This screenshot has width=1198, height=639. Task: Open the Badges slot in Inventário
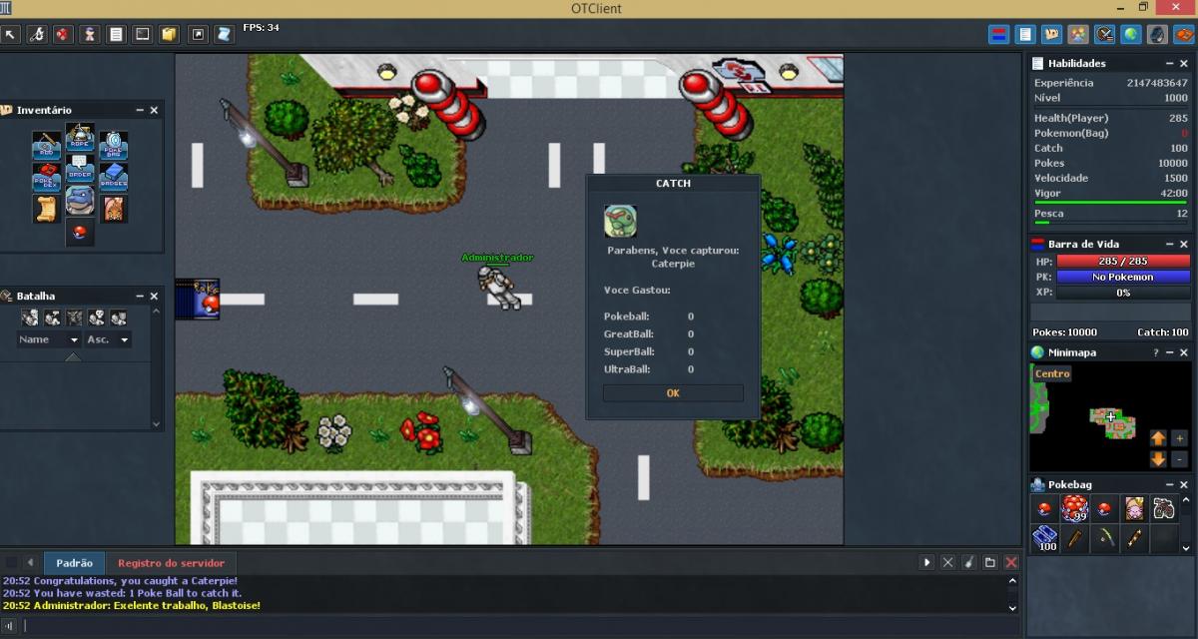(x=113, y=179)
